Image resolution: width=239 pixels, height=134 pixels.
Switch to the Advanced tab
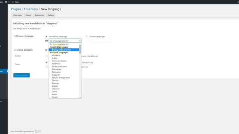point(39,15)
